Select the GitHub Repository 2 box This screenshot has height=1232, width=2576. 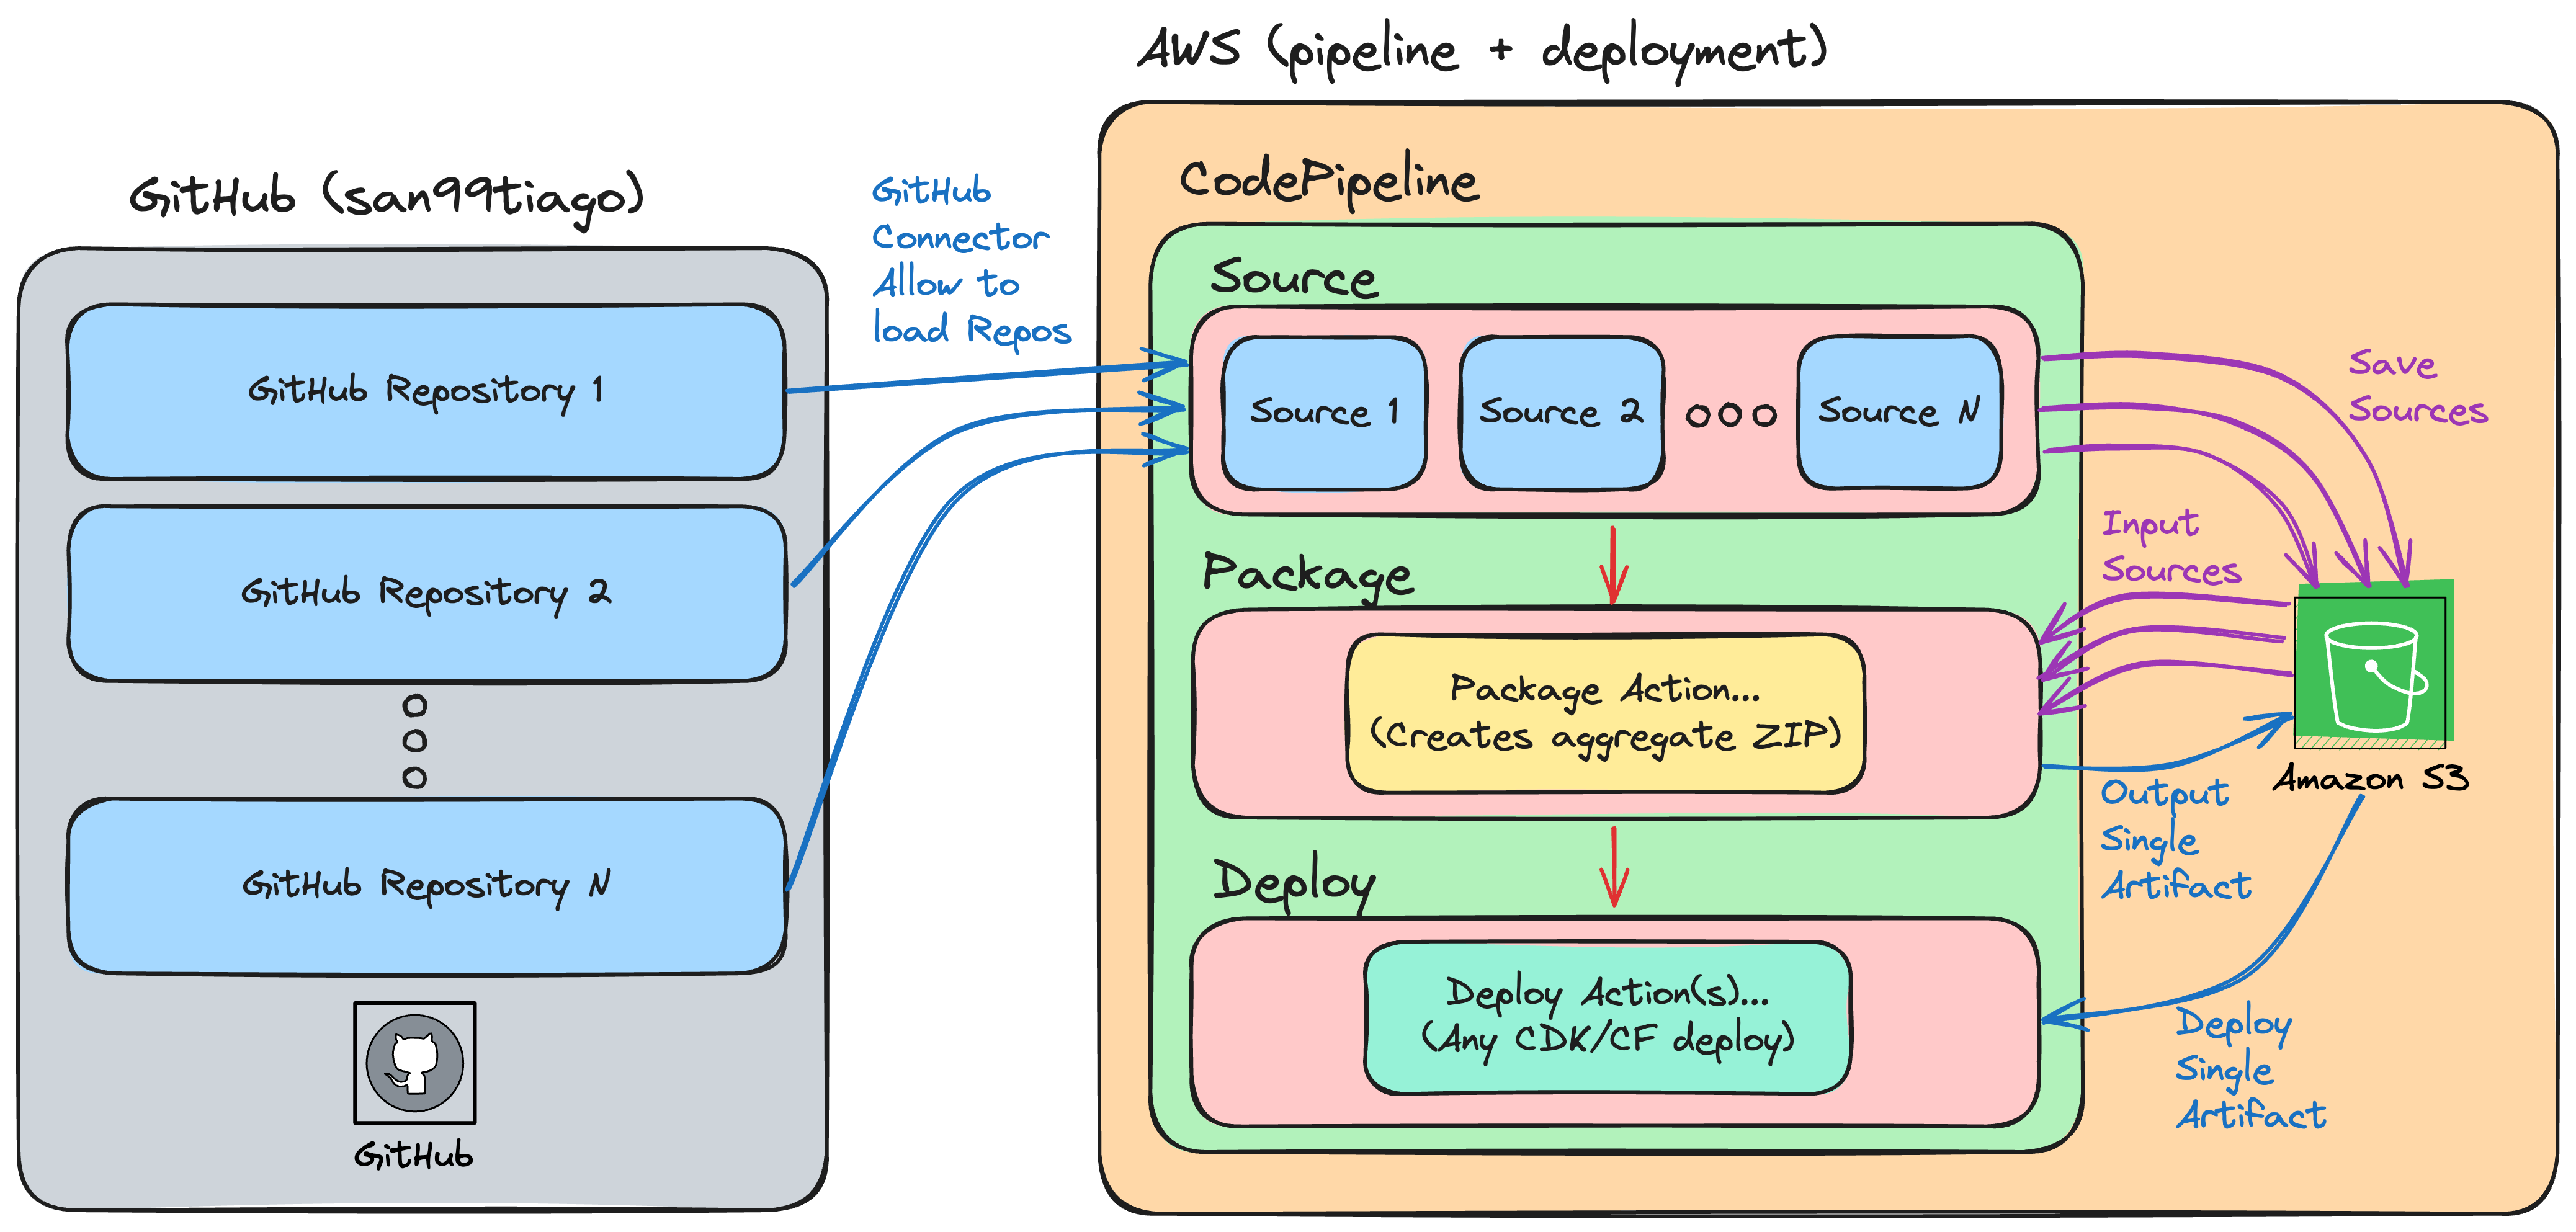click(427, 594)
